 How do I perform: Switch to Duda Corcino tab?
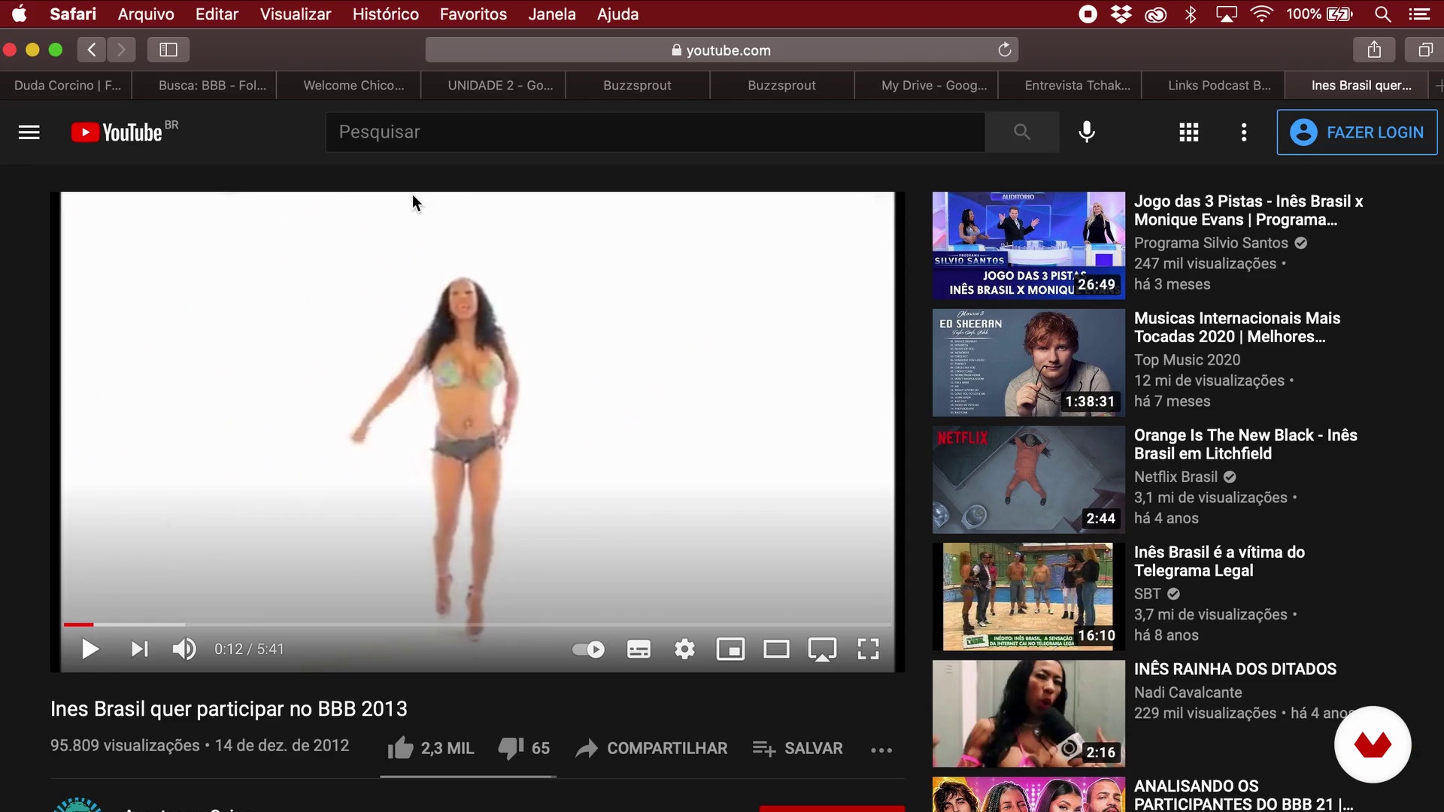click(x=67, y=85)
